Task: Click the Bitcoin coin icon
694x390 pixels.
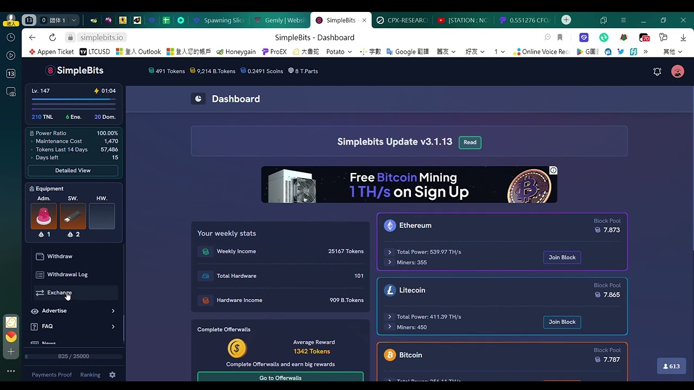Action: [x=390, y=355]
